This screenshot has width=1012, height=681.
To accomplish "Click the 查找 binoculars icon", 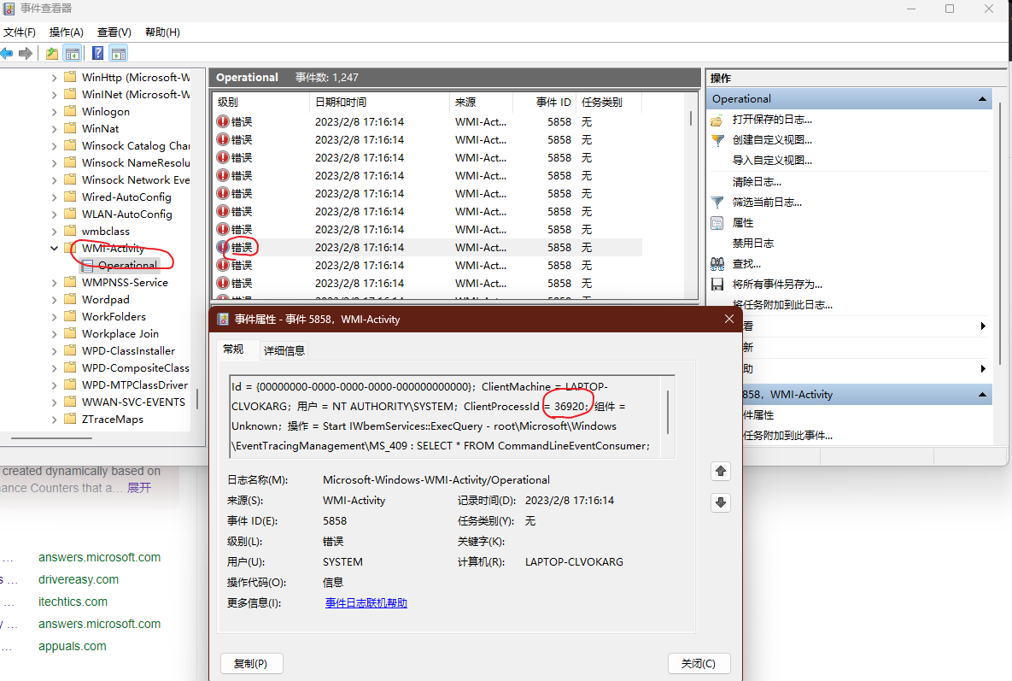I will pyautogui.click(x=718, y=264).
